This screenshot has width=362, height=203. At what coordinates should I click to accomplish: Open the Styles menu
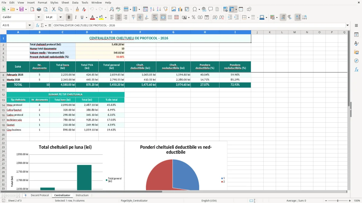pyautogui.click(x=54, y=2)
